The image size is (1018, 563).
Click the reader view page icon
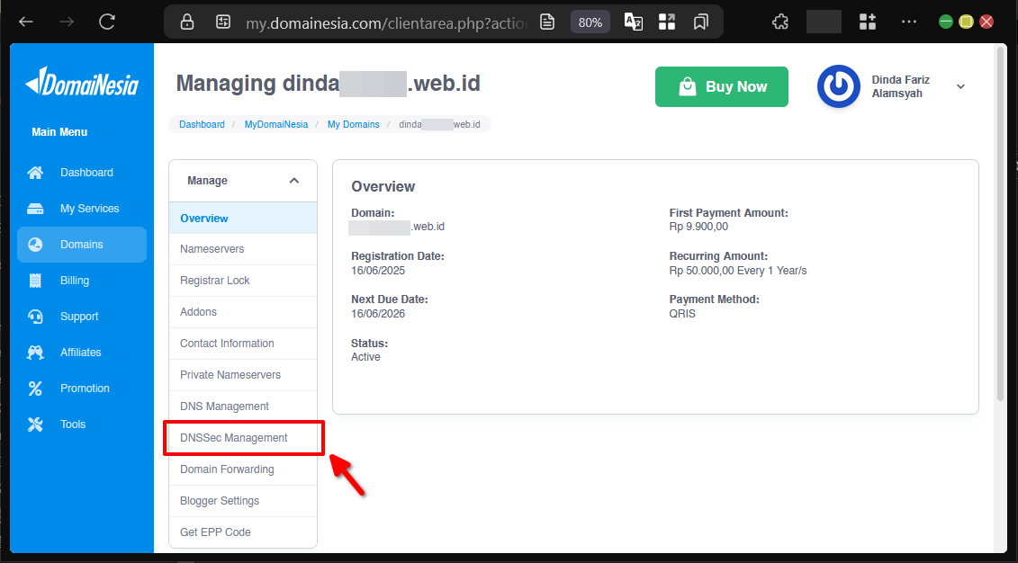[547, 22]
